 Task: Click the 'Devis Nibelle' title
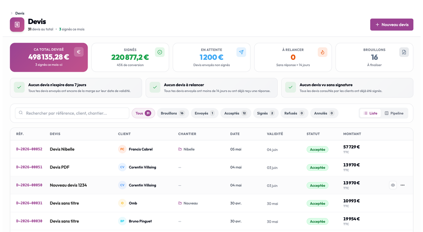pyautogui.click(x=62, y=149)
